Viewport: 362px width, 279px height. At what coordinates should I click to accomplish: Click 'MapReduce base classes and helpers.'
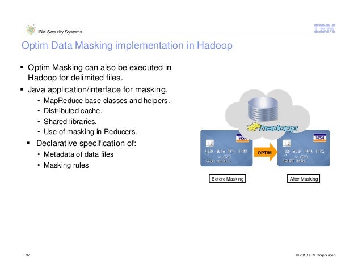coord(107,101)
